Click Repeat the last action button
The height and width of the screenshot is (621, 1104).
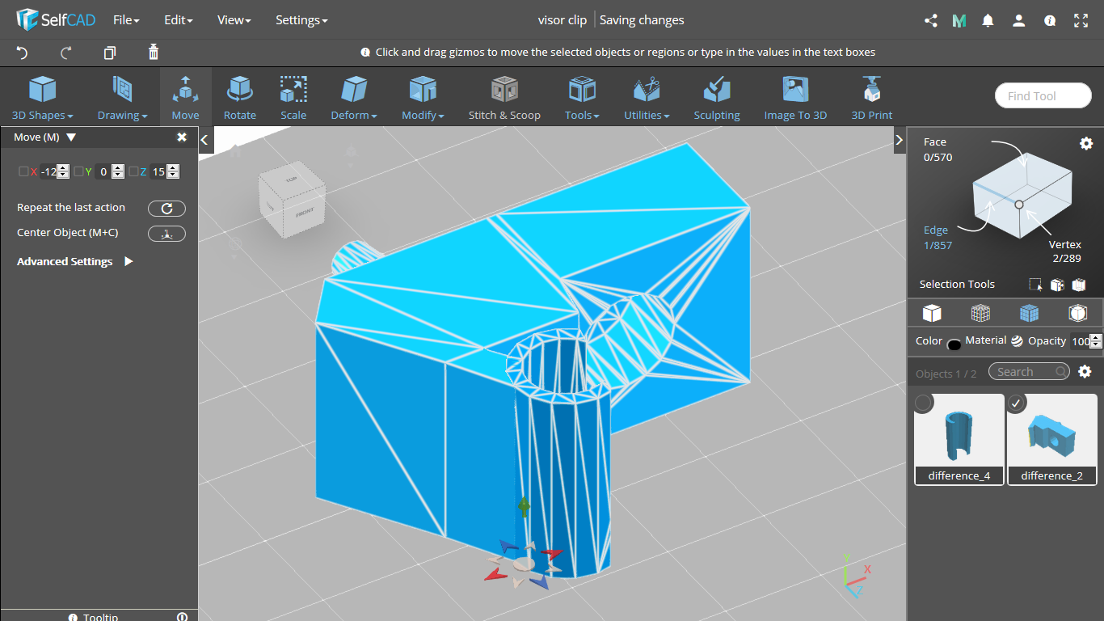[x=166, y=209]
